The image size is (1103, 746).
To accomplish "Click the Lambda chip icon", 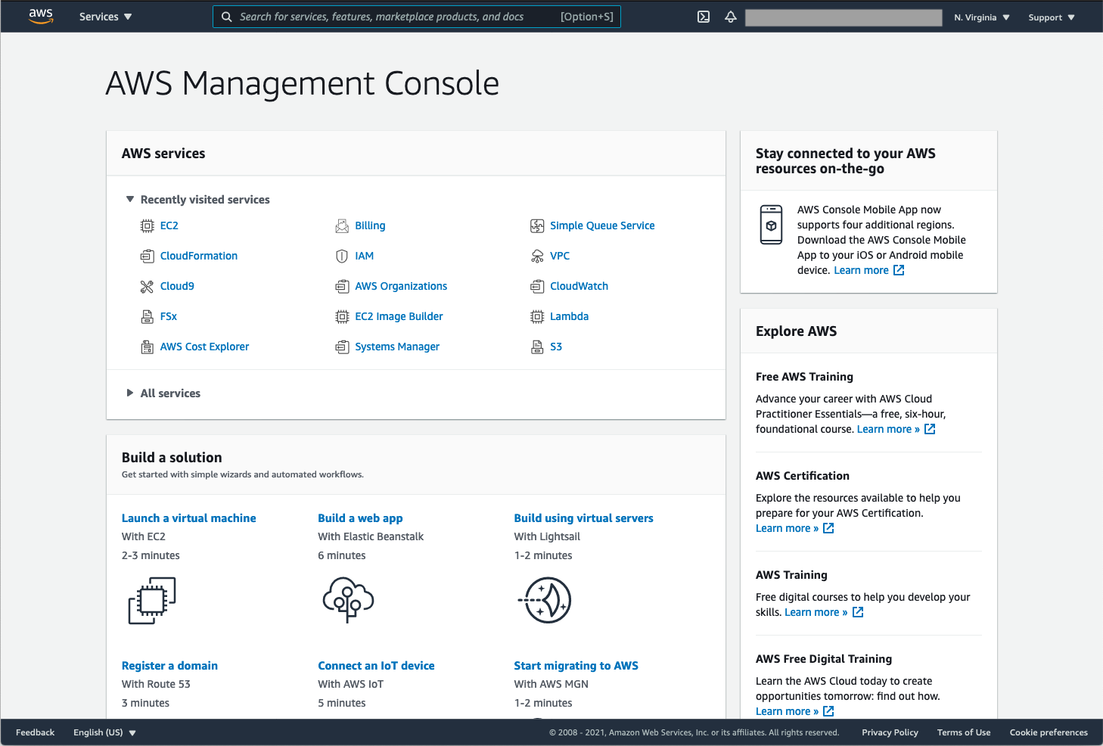I will (x=537, y=316).
